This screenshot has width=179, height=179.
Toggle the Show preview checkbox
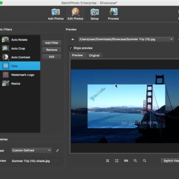click(71, 48)
